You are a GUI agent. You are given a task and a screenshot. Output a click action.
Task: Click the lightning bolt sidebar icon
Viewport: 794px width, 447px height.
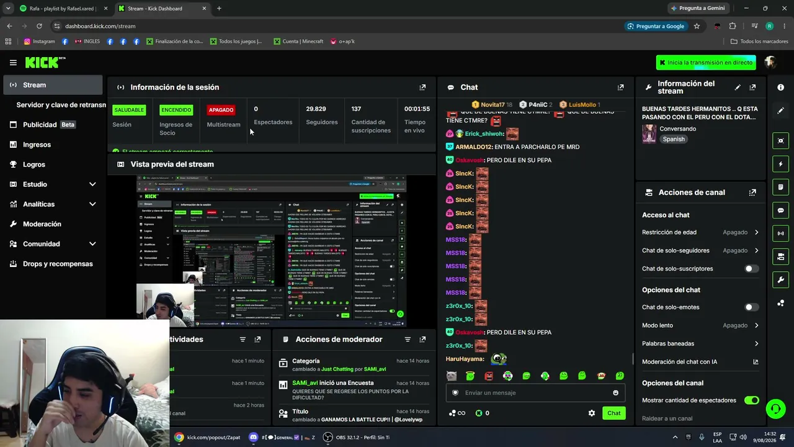coord(781,164)
